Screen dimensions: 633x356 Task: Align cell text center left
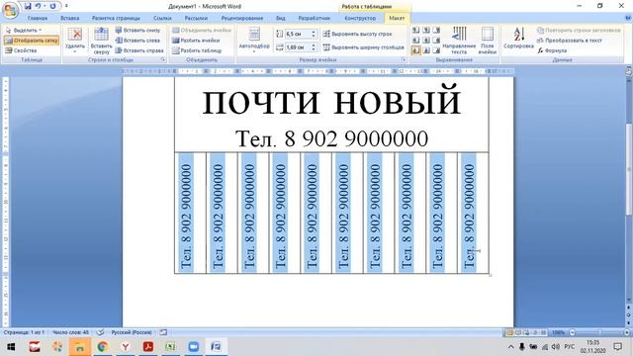(415, 41)
